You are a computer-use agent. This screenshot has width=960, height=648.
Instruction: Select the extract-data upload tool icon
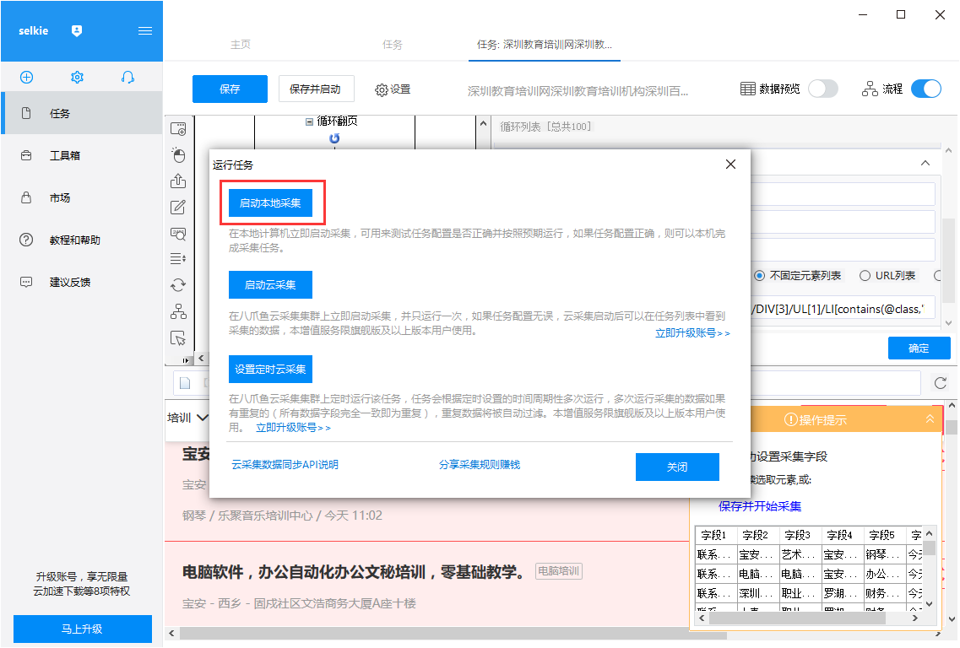pos(178,181)
